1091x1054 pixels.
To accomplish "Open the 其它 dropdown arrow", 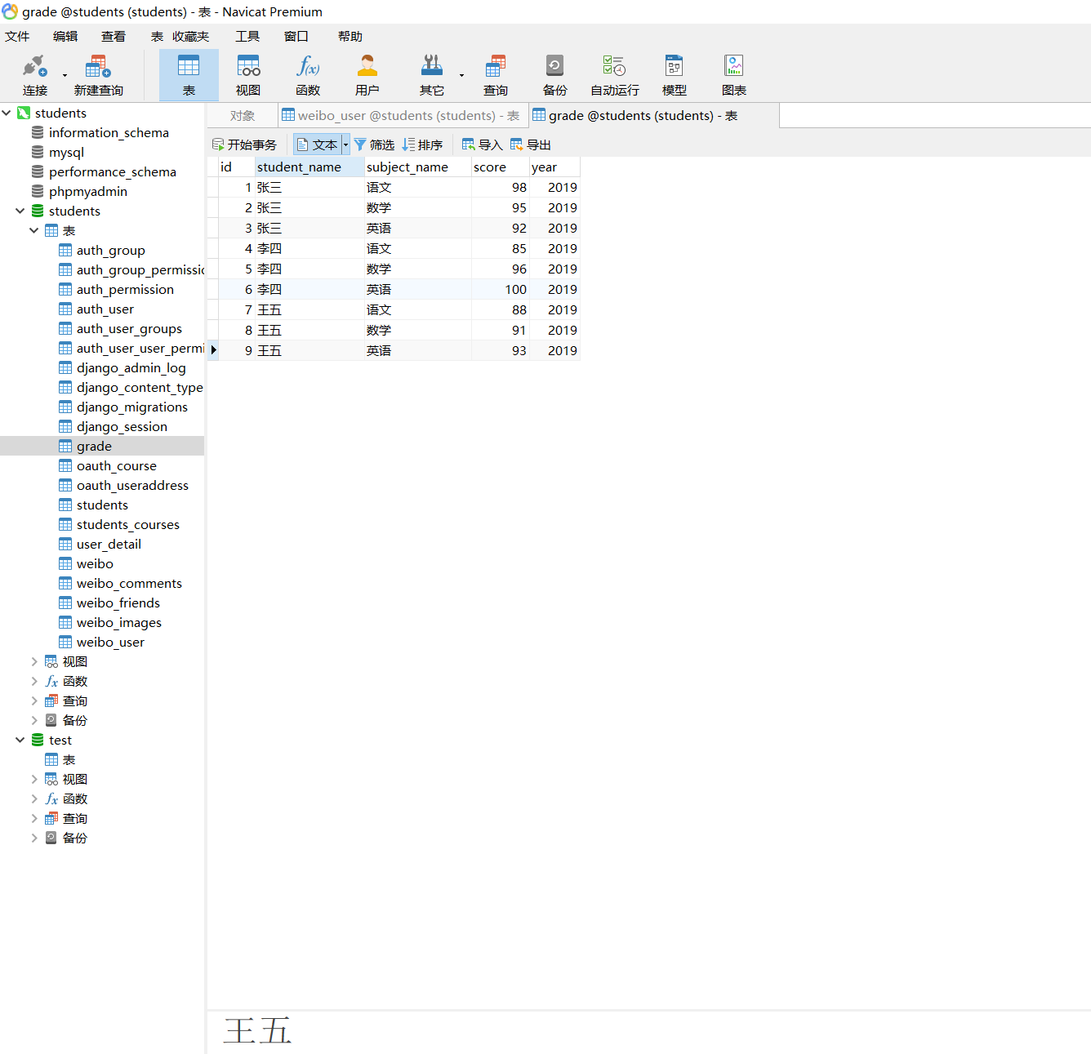I will pyautogui.click(x=461, y=76).
